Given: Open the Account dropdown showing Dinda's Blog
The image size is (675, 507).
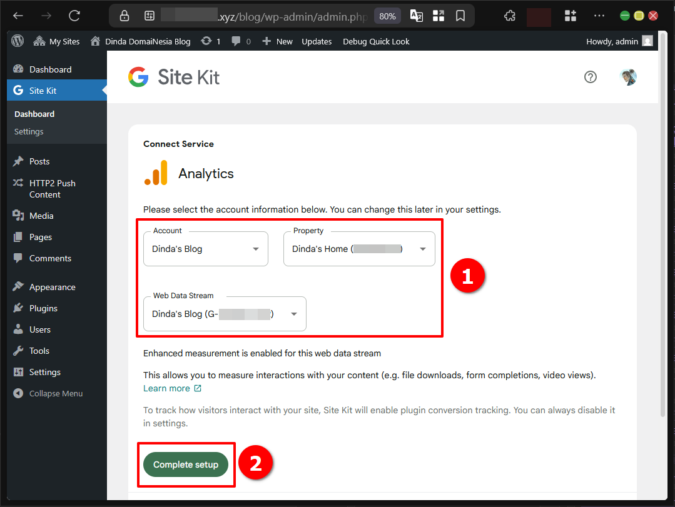Looking at the screenshot, I should 205,248.
